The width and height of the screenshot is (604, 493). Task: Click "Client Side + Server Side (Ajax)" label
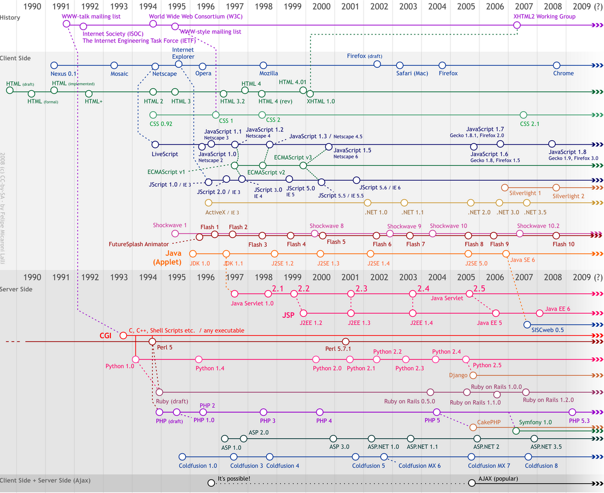click(45, 480)
